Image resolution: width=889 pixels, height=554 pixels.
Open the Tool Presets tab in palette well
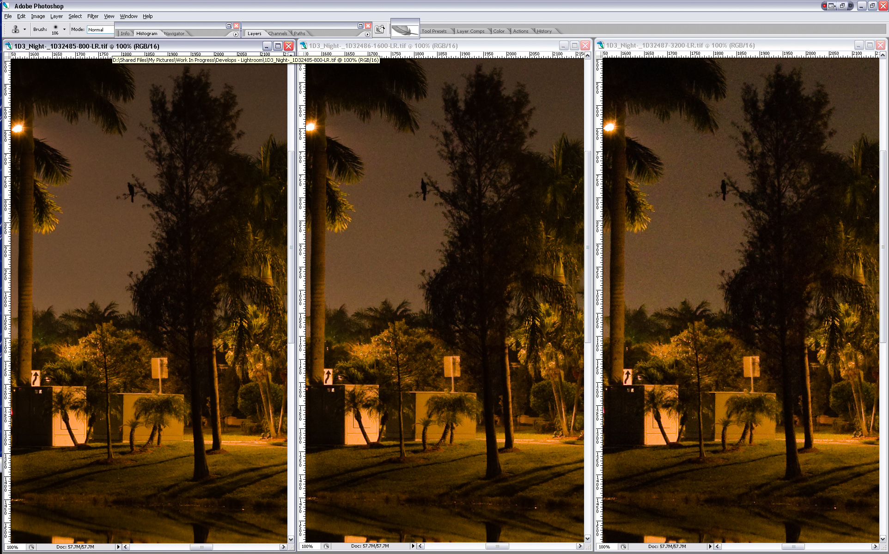coord(434,31)
